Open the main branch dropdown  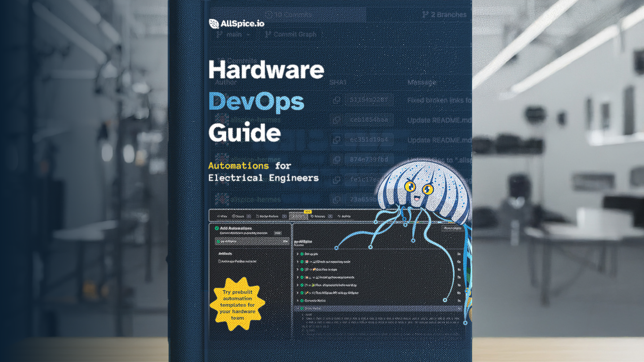pos(234,34)
